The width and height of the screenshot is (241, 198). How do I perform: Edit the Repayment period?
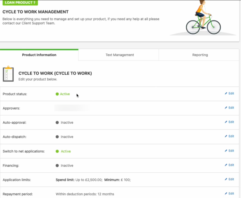[229, 194]
